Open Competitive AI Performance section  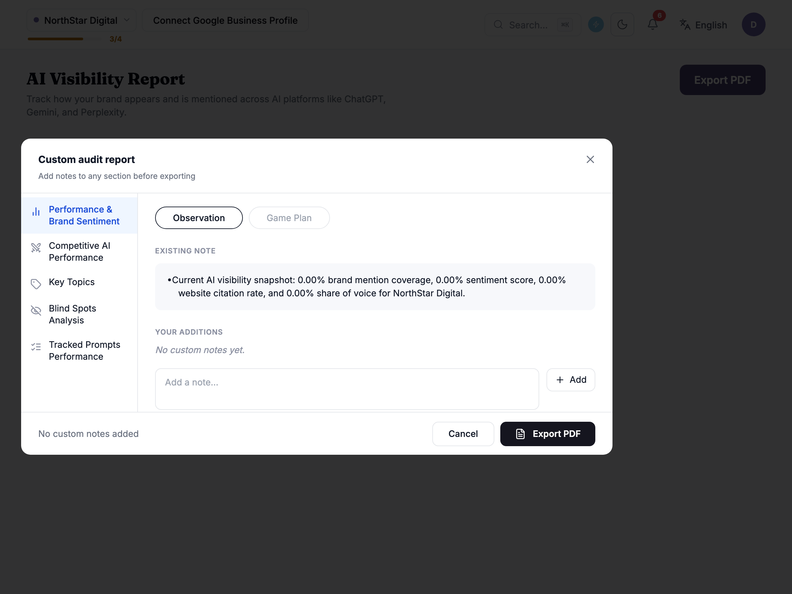[79, 251]
